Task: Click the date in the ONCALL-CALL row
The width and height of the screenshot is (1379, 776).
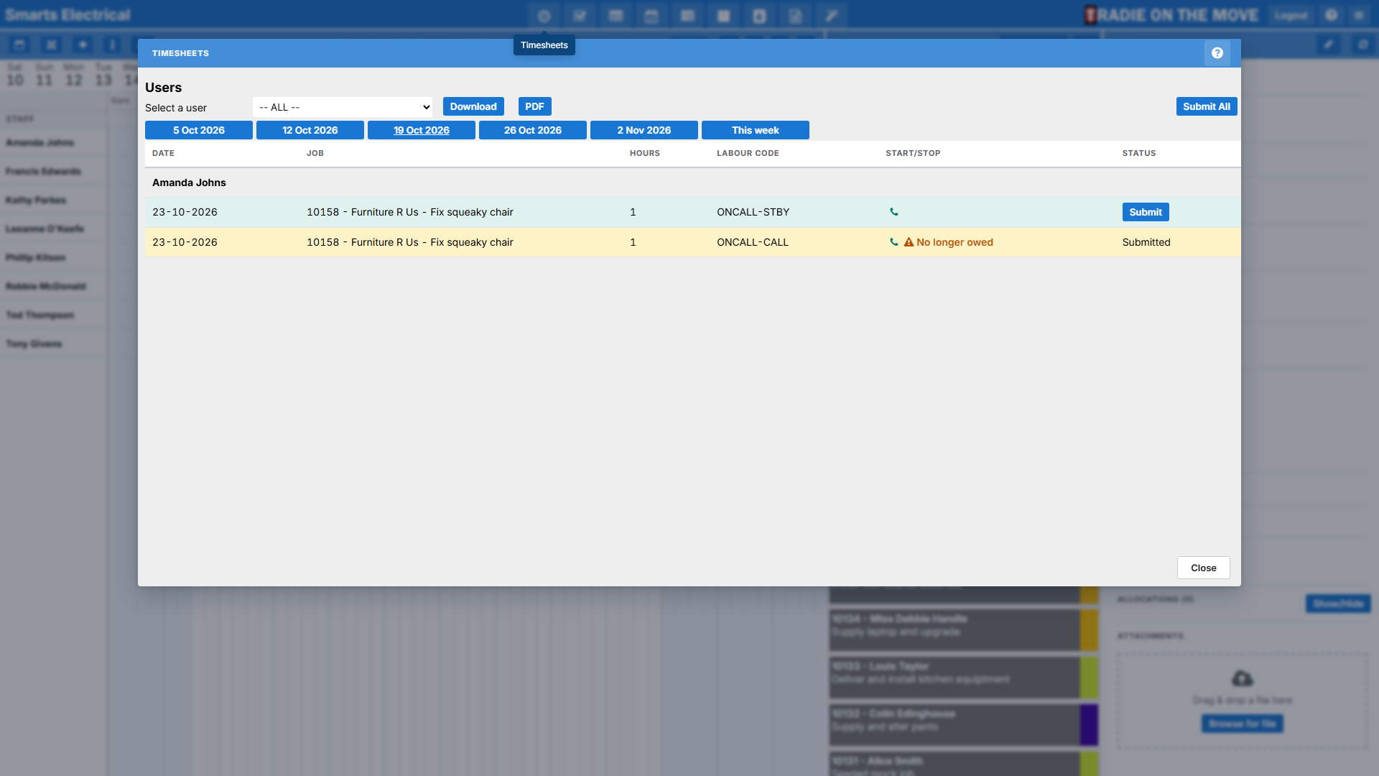Action: [x=185, y=242]
